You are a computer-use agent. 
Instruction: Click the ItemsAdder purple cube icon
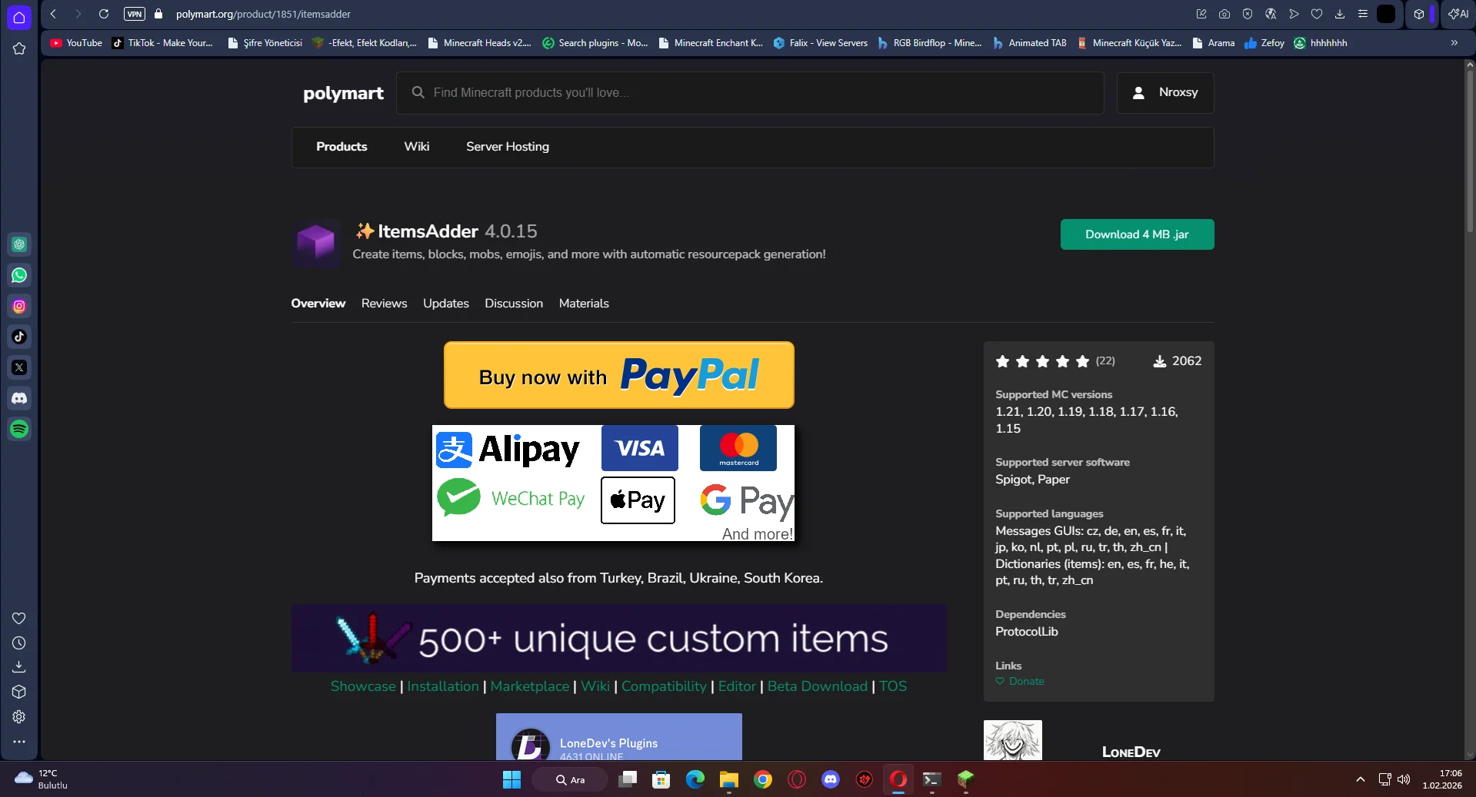coord(316,243)
